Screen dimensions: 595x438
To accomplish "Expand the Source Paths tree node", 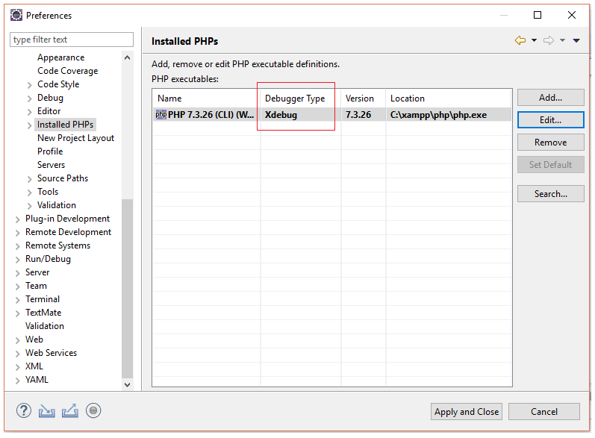I will 30,179.
